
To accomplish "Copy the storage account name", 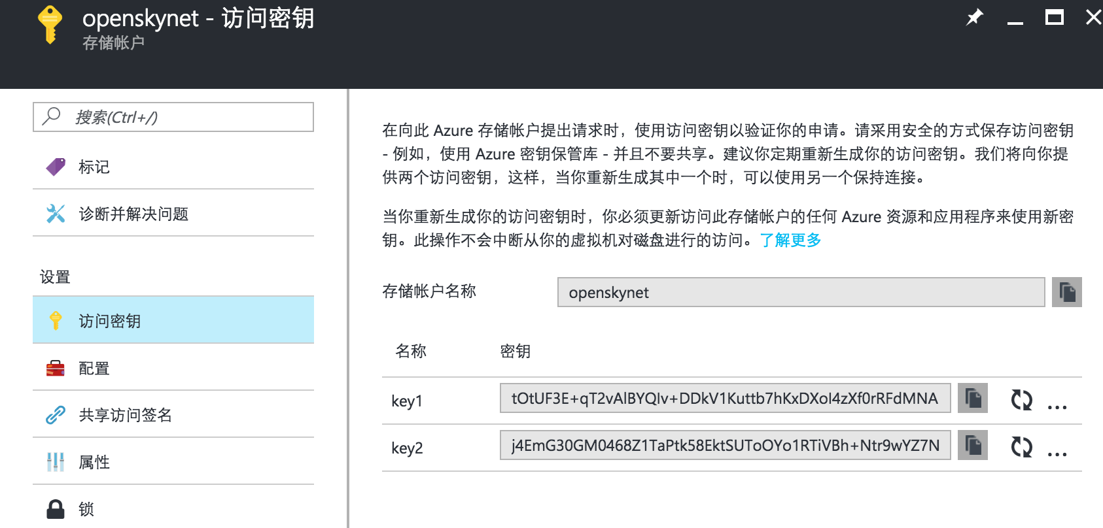I will click(1067, 292).
